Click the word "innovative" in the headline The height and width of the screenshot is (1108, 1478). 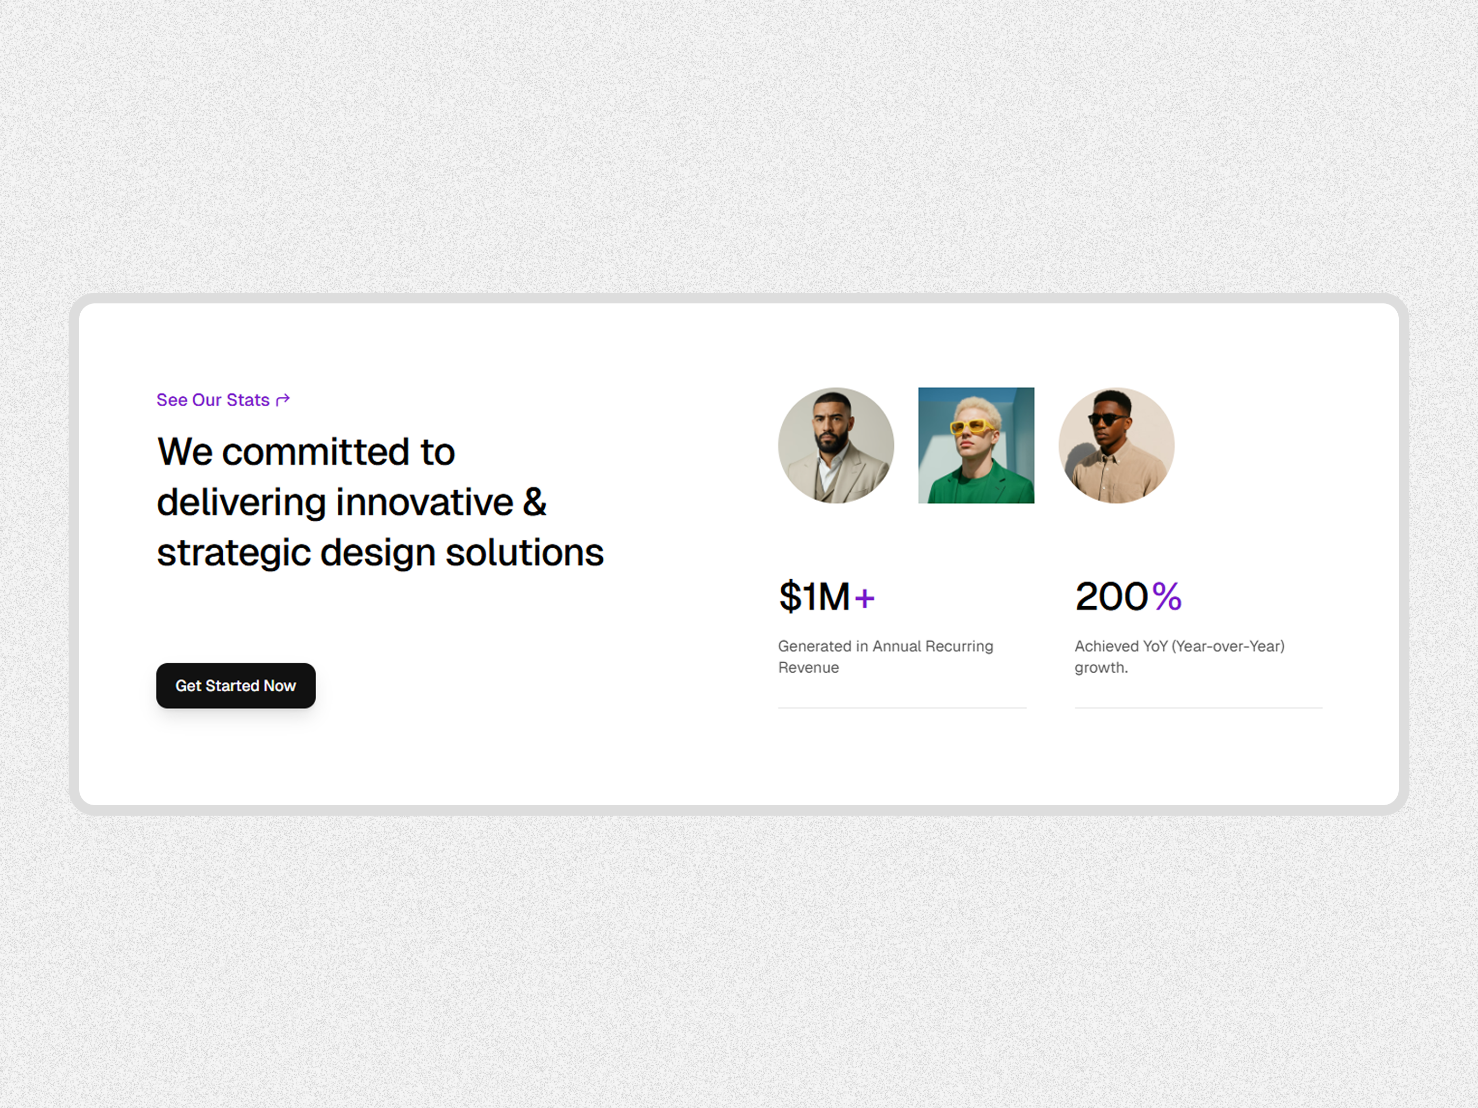(x=424, y=502)
